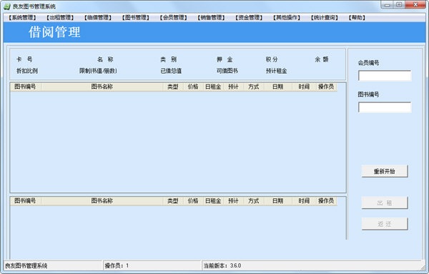
Task: Click 类型 column header in upper list
Action: pos(172,87)
